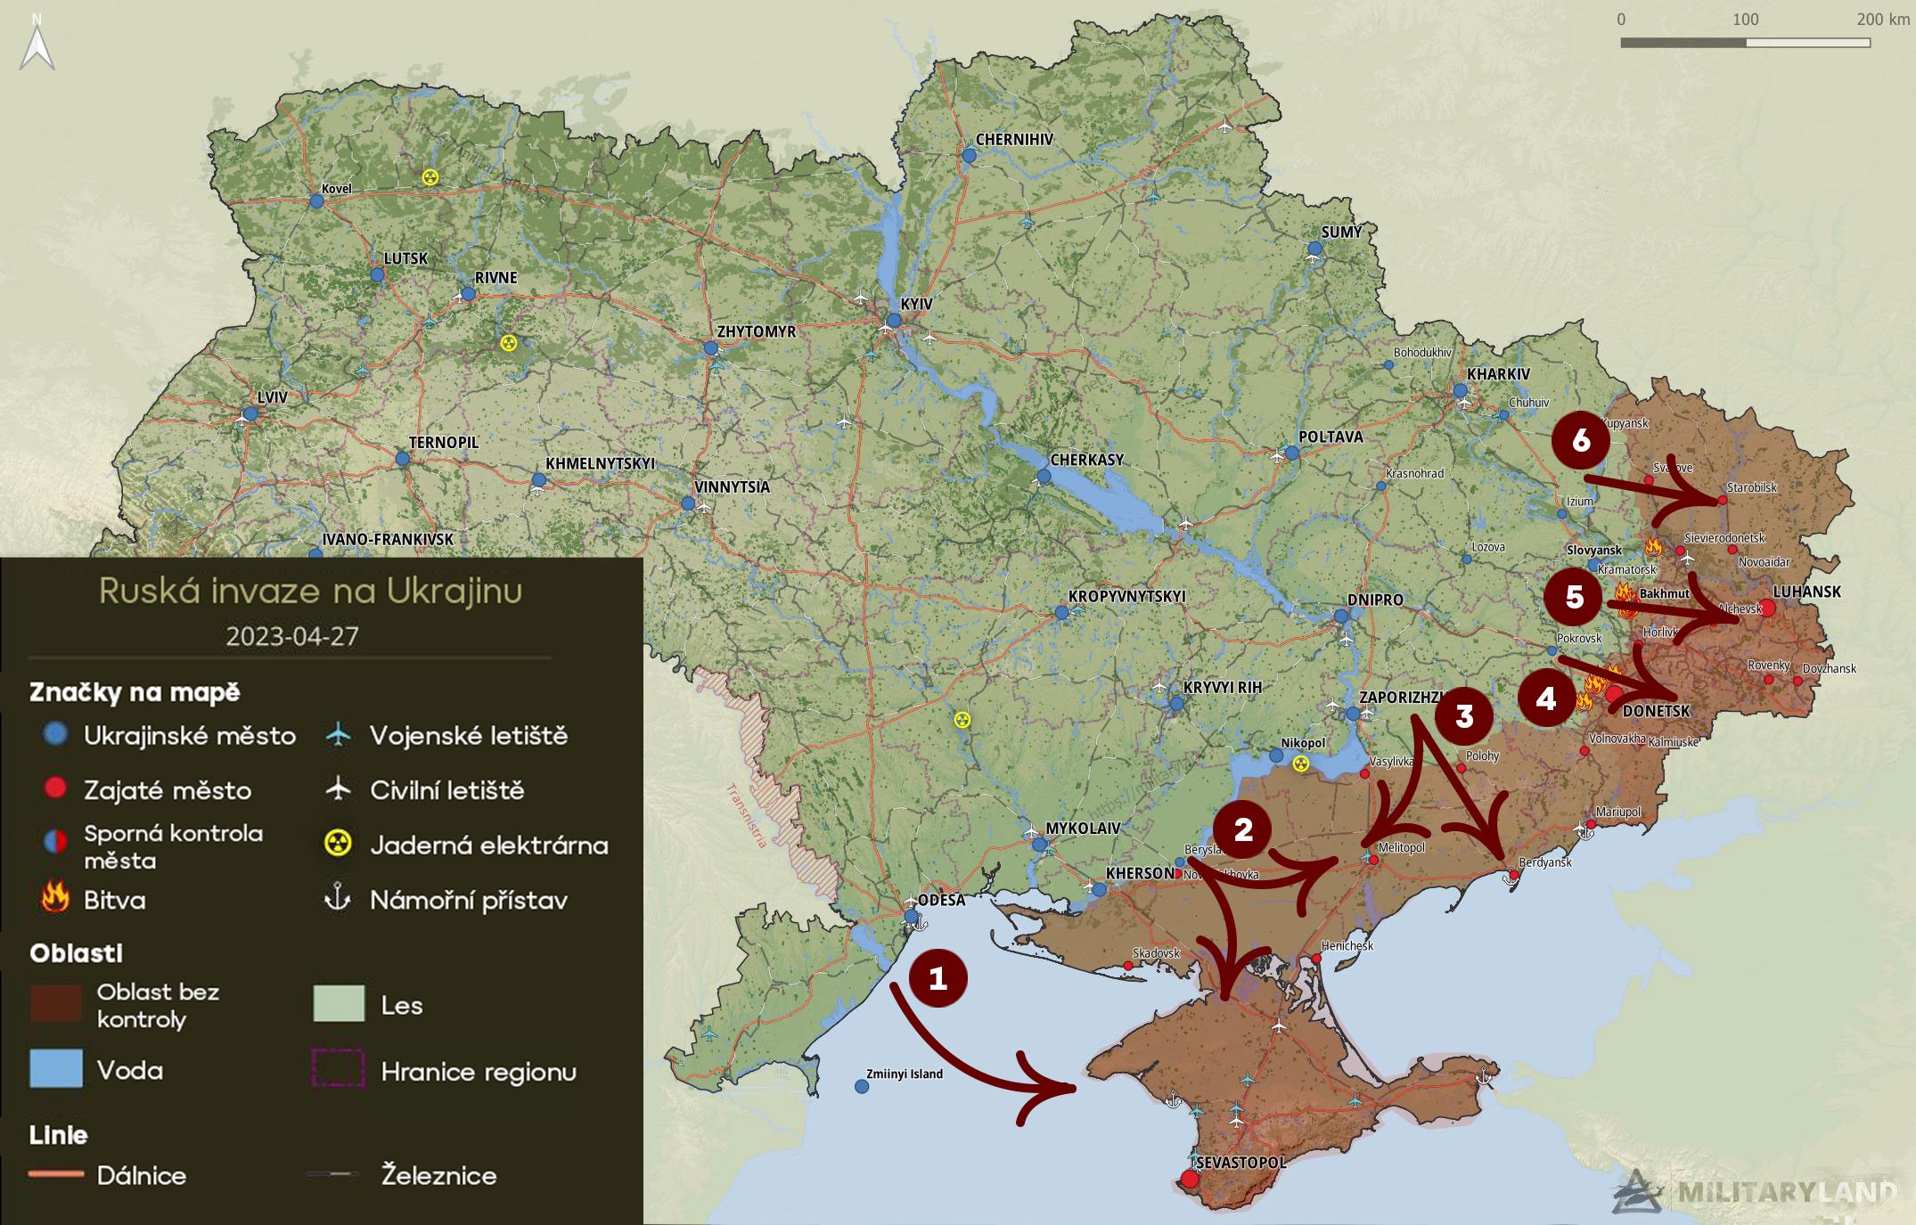This screenshot has height=1225, width=1916.
Task: Click the Vojenské letiště plane legend icon
Action: click(x=338, y=735)
